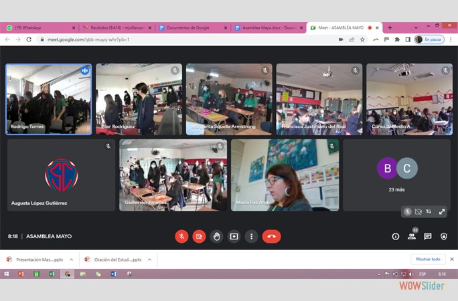Toggle the camera on or off
The image size is (458, 301).
(199, 236)
